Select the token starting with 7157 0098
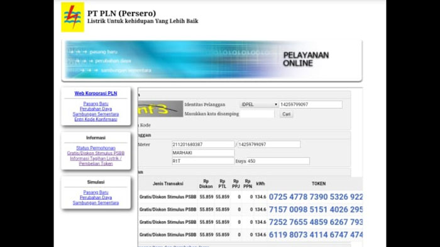 316,210
